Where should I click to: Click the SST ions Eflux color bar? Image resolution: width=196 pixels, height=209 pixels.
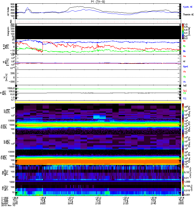point(183,111)
